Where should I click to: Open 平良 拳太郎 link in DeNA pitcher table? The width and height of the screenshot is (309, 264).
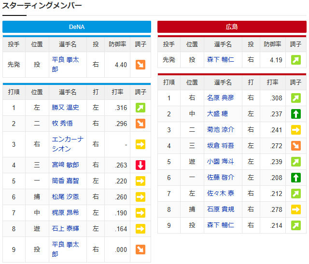pyautogui.click(x=66, y=64)
